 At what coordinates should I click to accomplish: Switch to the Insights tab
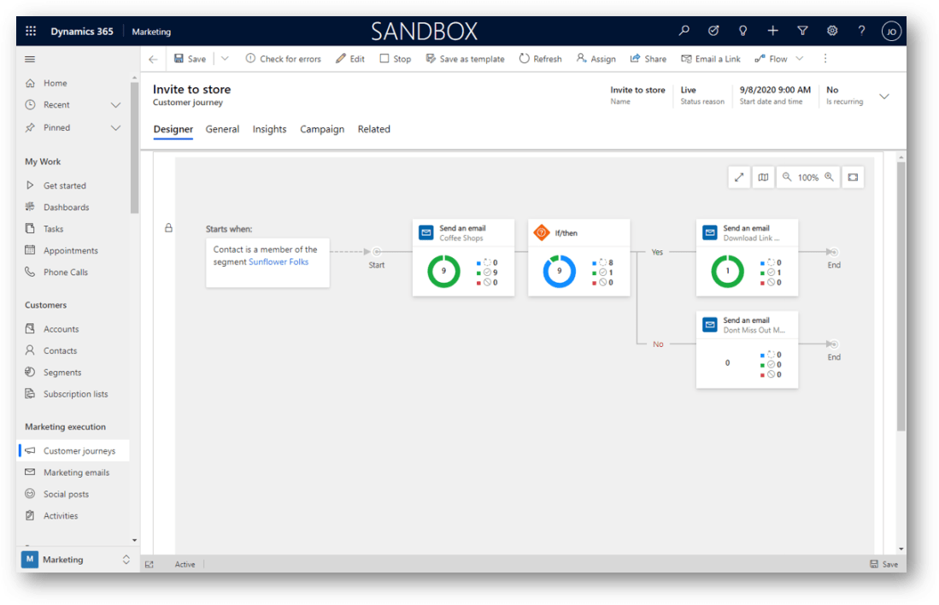pyautogui.click(x=269, y=130)
